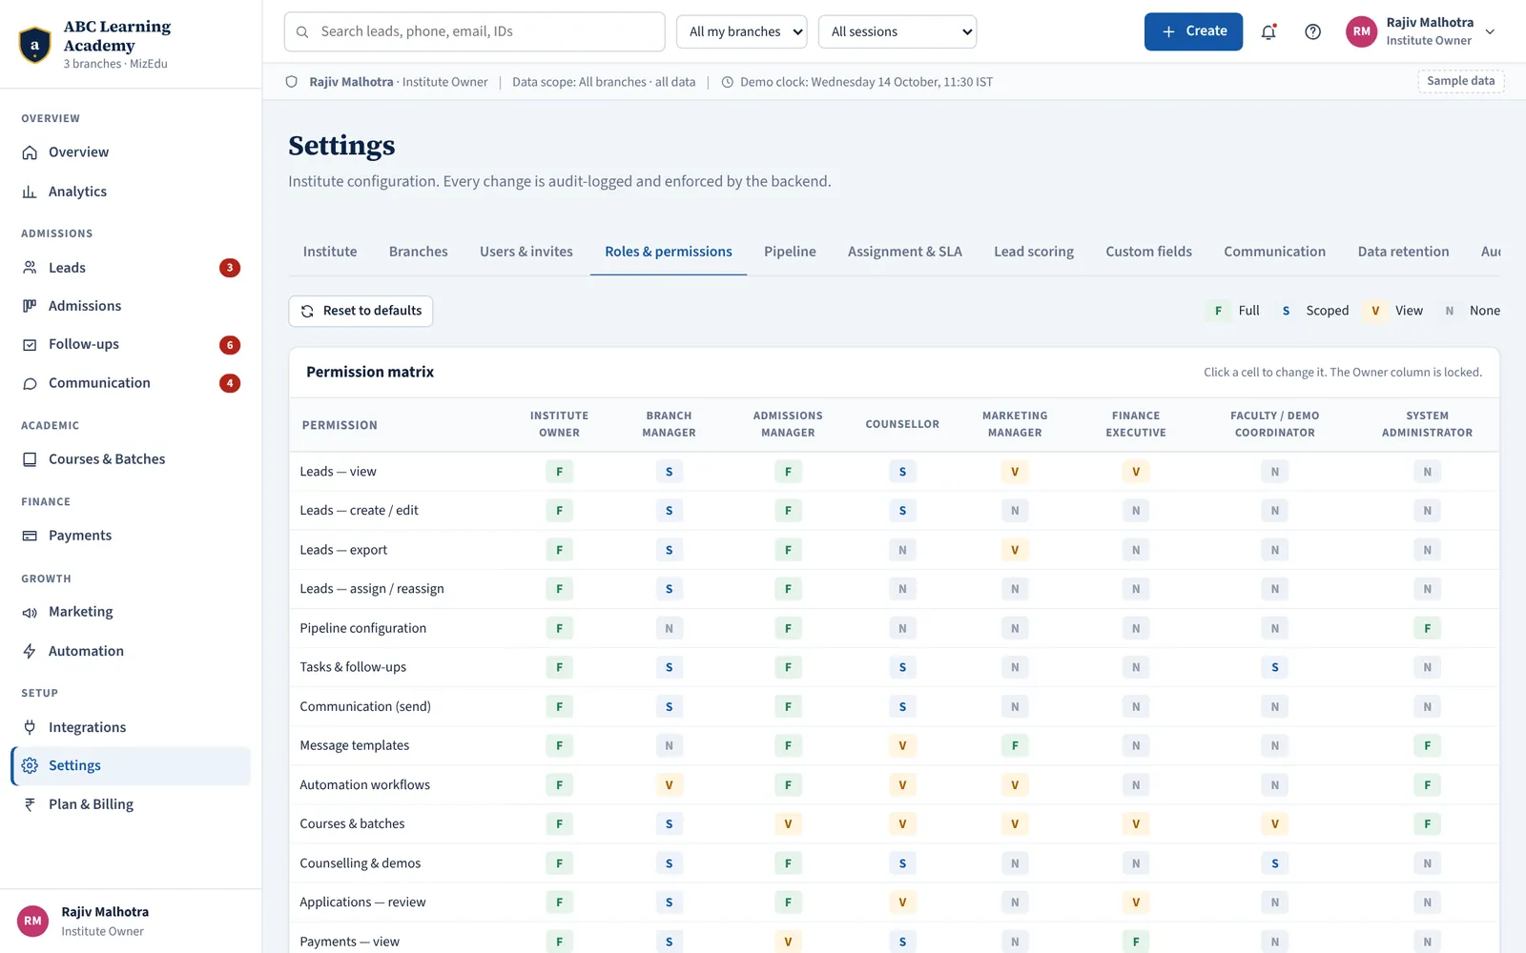Viewport: 1526px width, 953px height.
Task: Open Overview from the sidebar home icon
Action: coord(30,152)
